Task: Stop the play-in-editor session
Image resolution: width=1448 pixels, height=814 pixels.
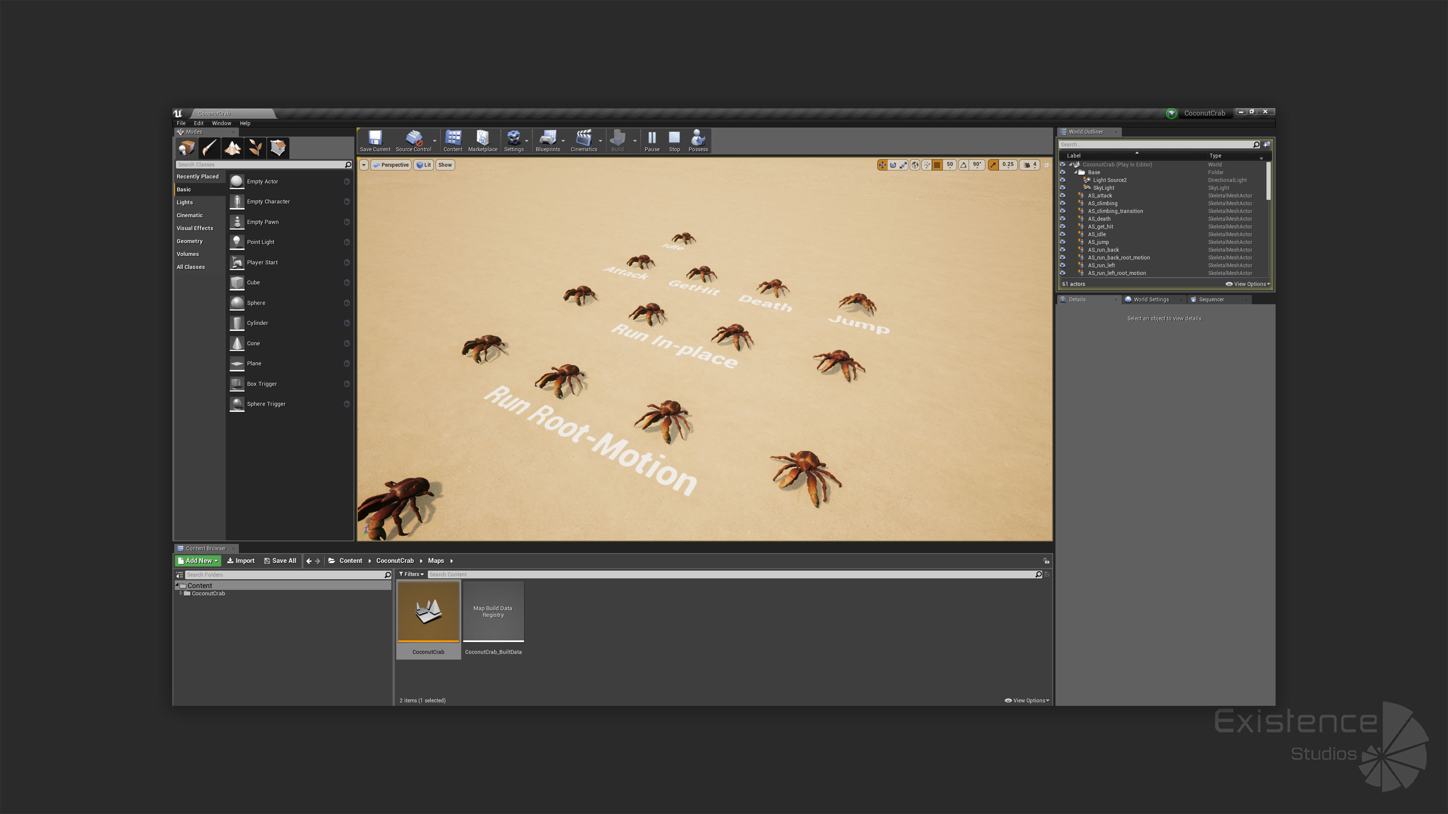Action: pos(674,141)
